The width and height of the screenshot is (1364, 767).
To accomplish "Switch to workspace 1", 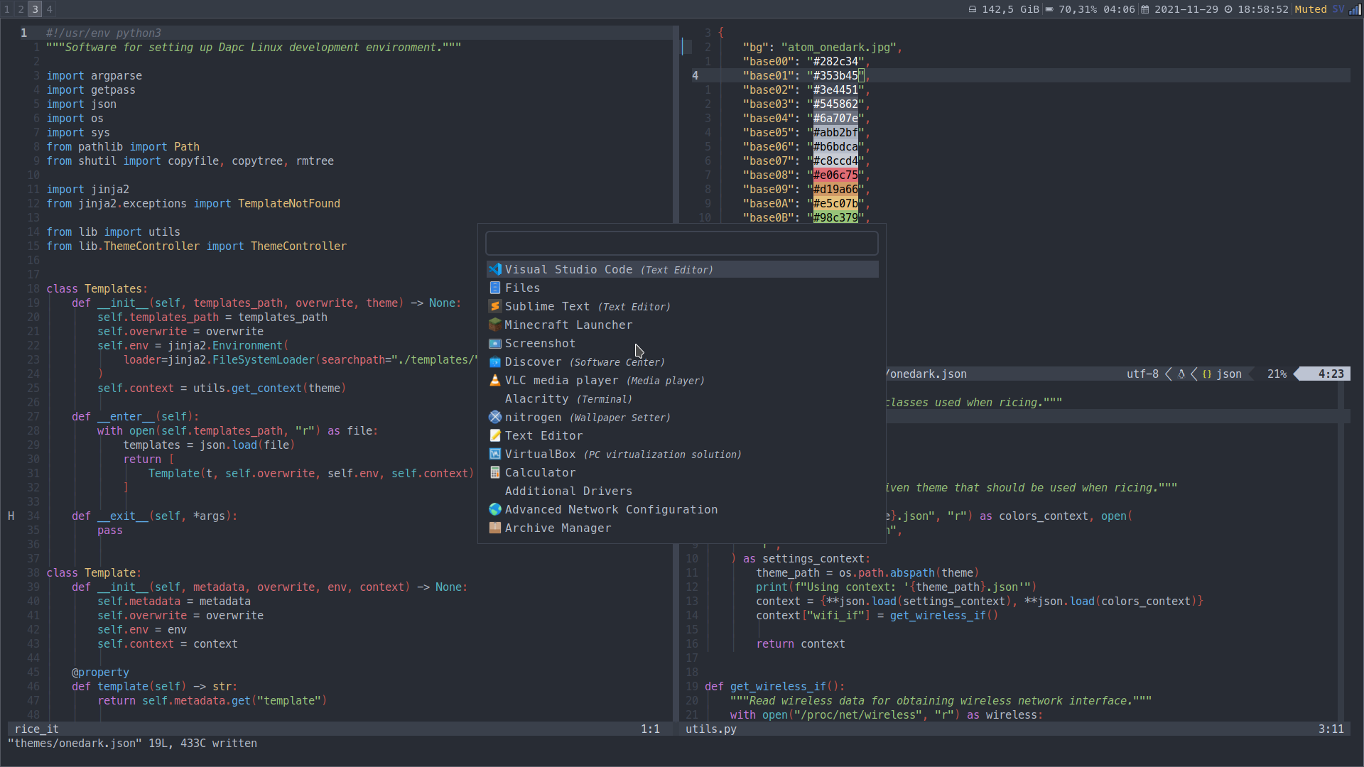I will (x=7, y=9).
